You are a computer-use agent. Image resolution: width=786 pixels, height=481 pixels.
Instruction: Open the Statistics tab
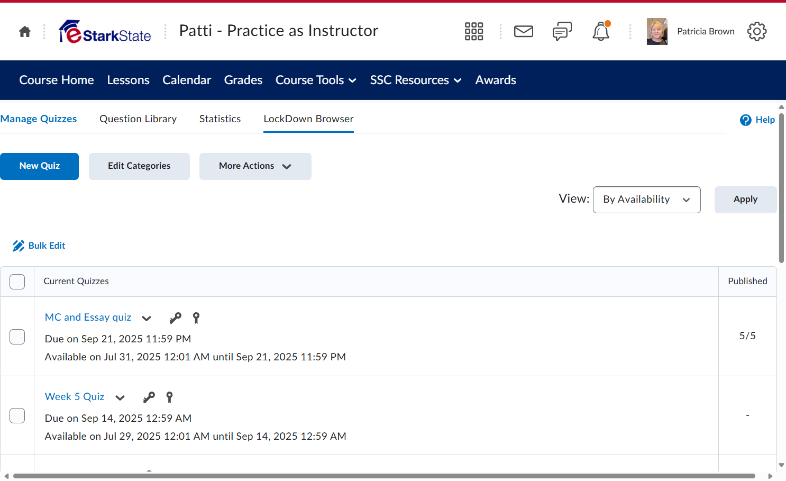220,119
